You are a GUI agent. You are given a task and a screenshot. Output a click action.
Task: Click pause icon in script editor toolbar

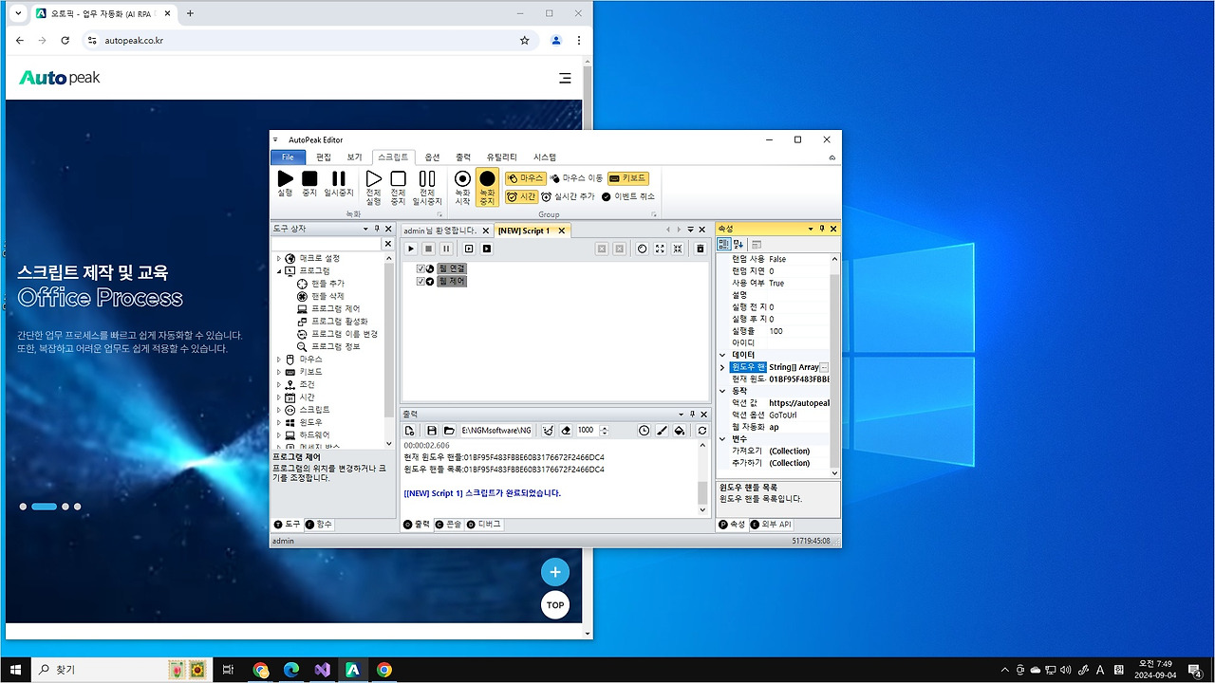click(445, 249)
